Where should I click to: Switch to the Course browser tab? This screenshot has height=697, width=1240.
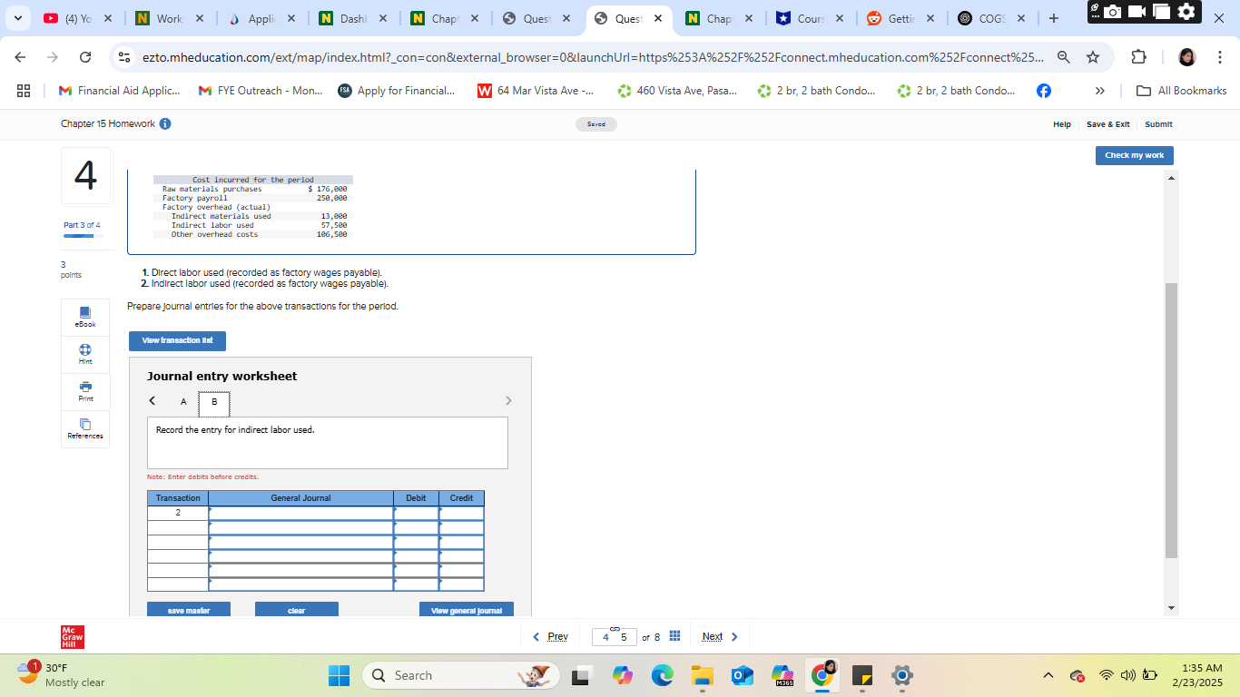click(x=811, y=18)
